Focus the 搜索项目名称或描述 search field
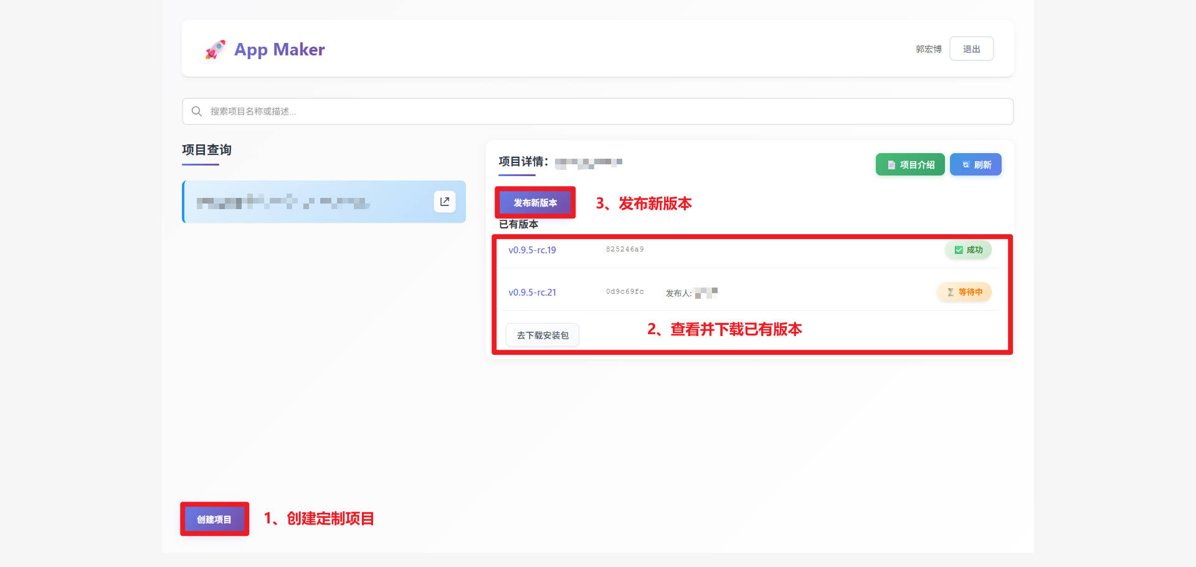 coord(598,111)
